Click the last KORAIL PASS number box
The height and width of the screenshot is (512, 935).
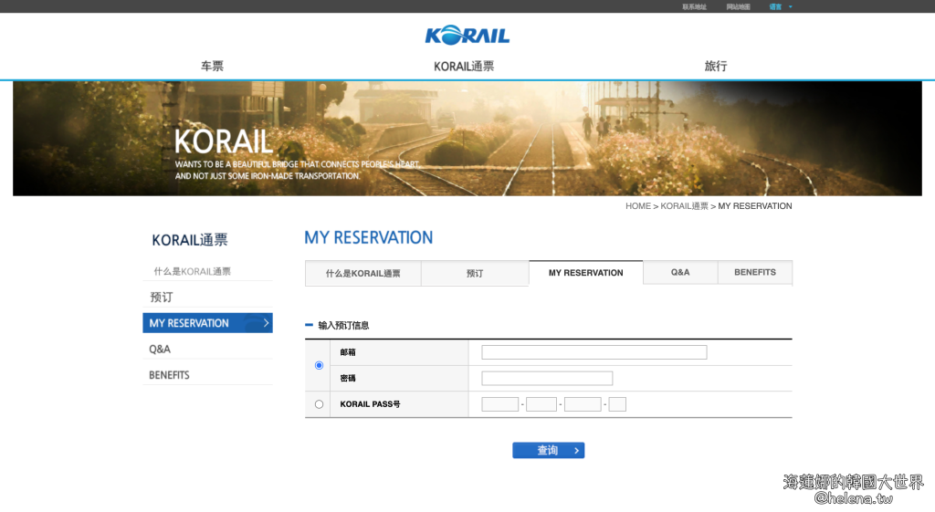[617, 404]
